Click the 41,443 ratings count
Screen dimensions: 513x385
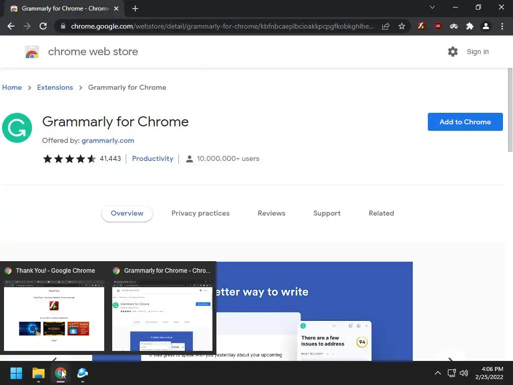110,158
